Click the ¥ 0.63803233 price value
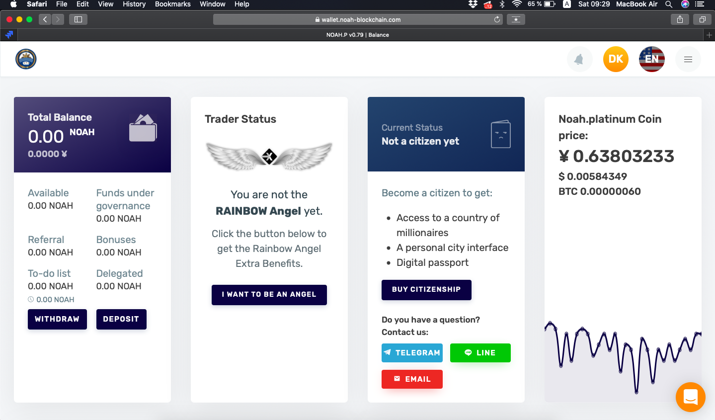Image resolution: width=715 pixels, height=420 pixels. [616, 156]
